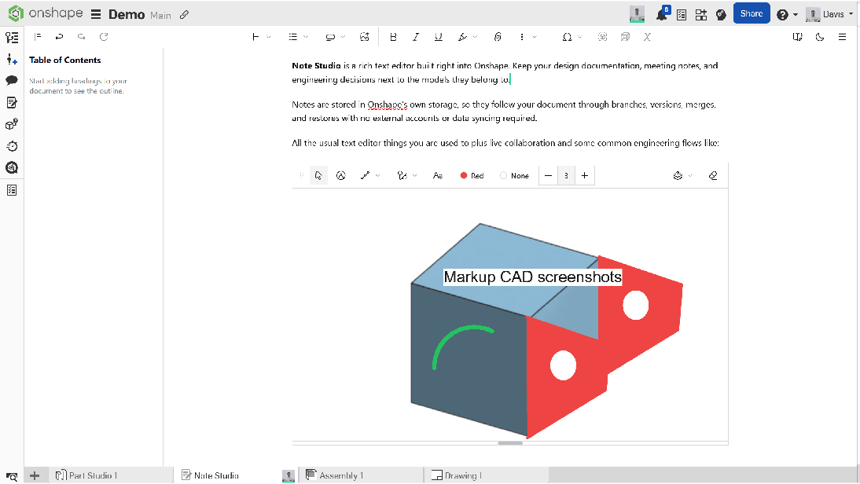Click the insert/add feature sidebar icon

click(12, 59)
